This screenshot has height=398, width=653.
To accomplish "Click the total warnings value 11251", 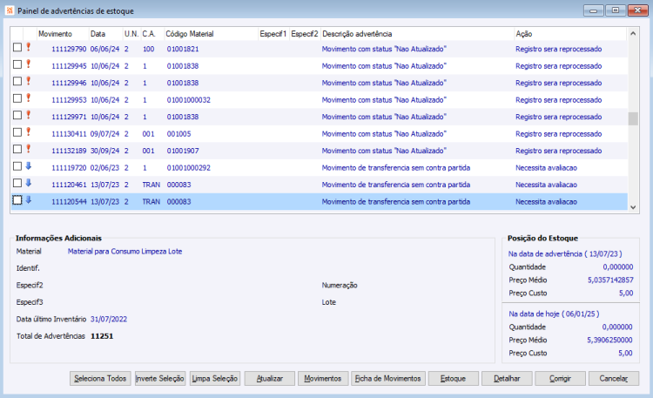I will 102,336.
